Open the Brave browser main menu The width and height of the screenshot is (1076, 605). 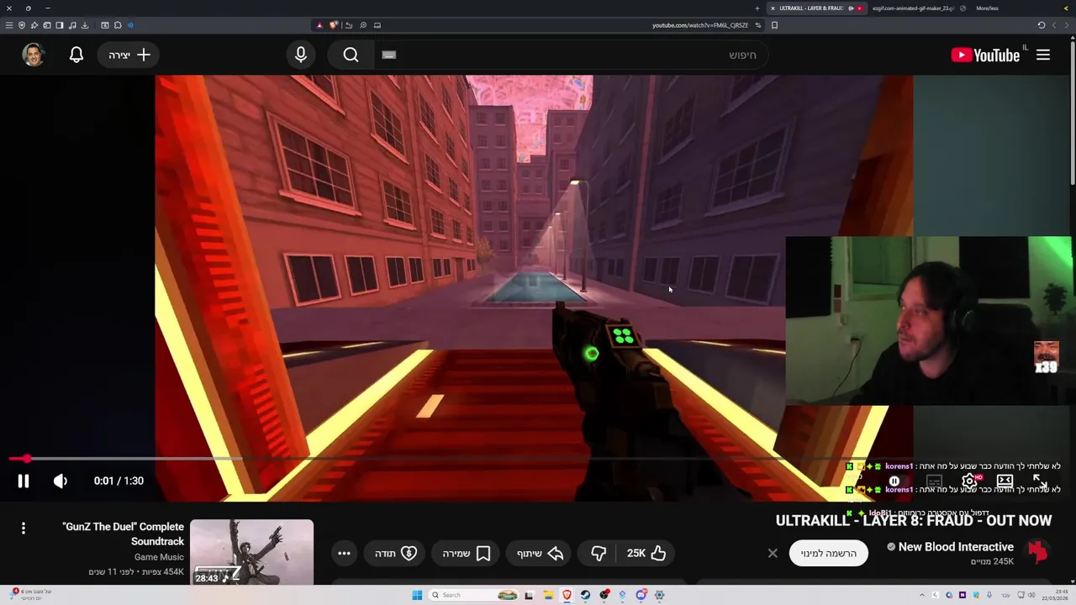tap(9, 25)
